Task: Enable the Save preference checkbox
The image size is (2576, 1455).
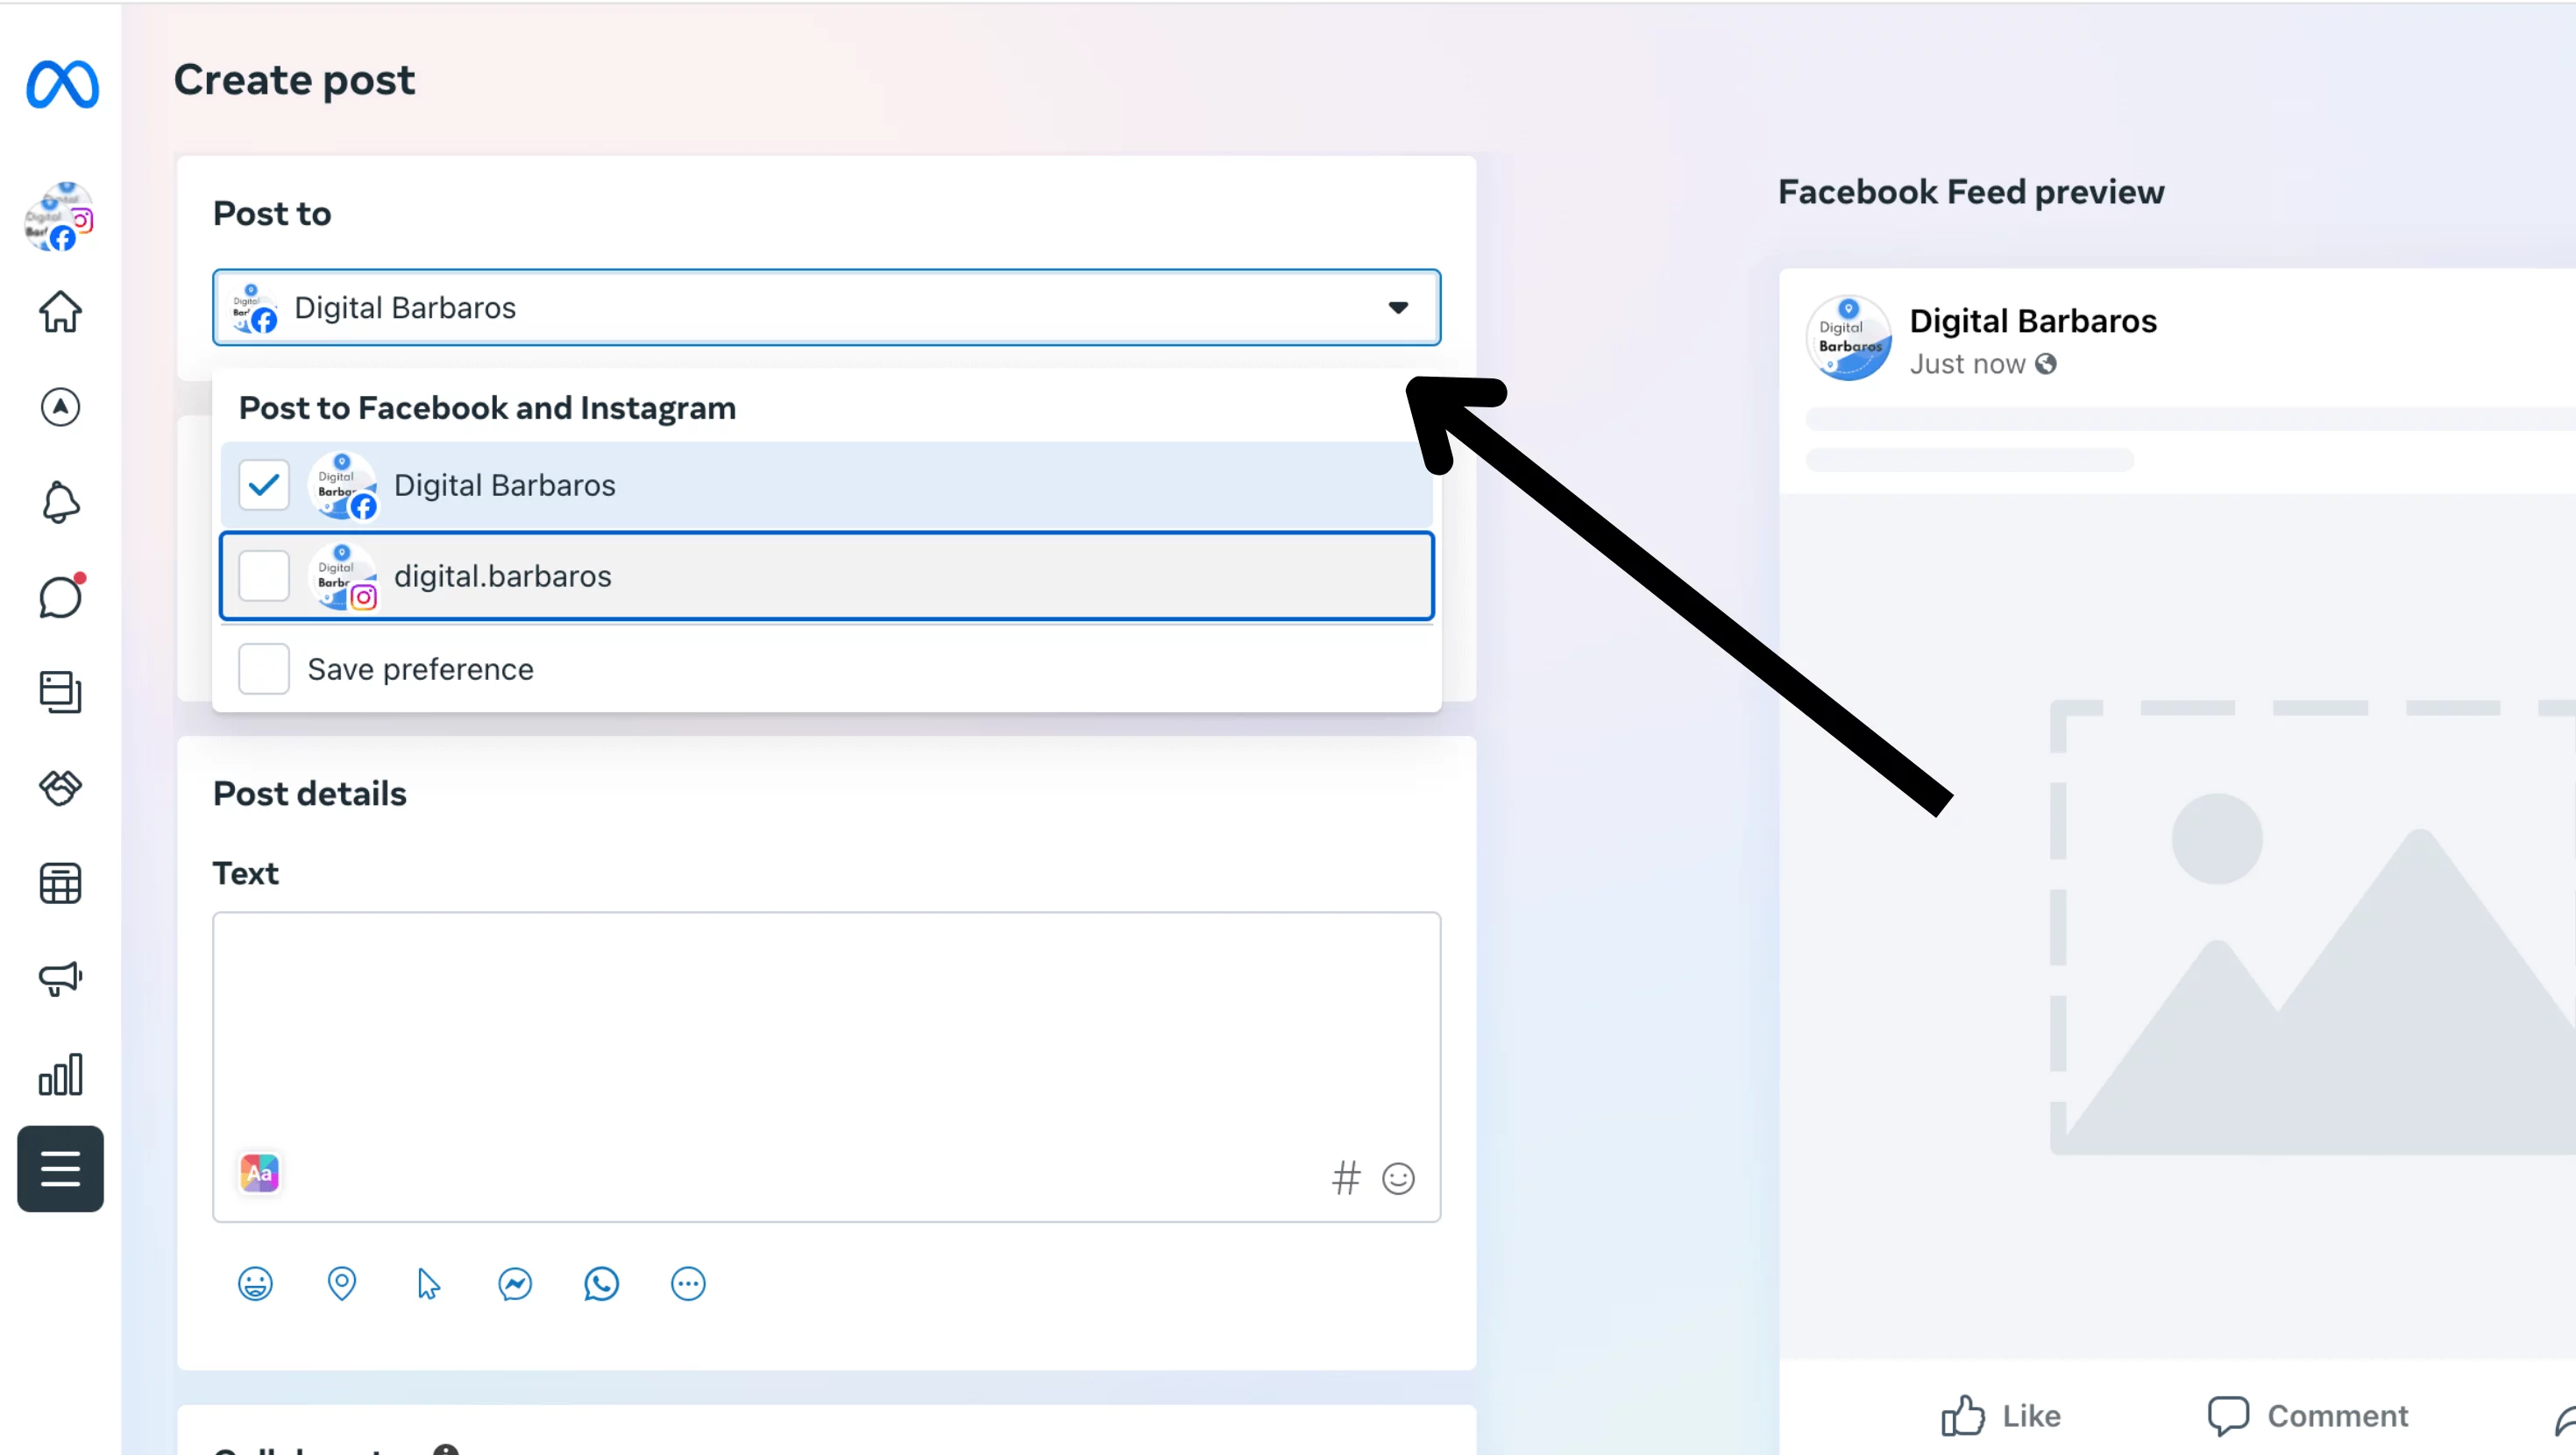Action: point(264,668)
